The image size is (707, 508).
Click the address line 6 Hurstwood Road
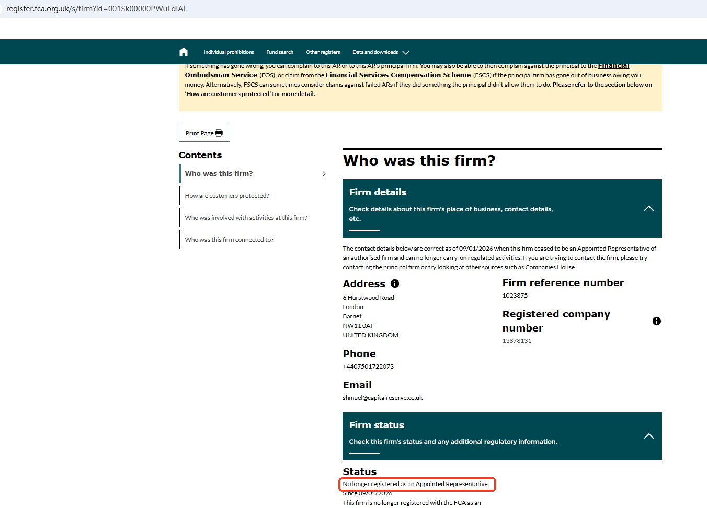tap(369, 298)
